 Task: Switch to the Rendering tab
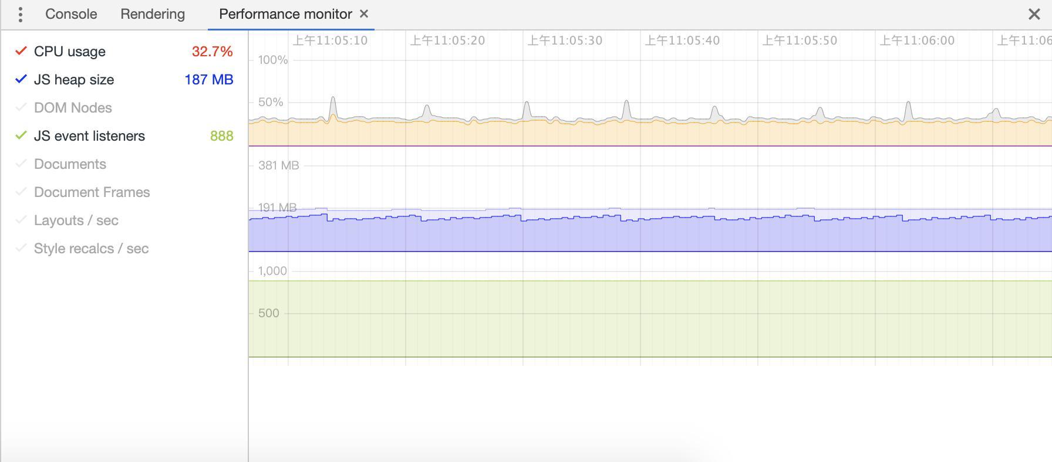click(x=153, y=14)
